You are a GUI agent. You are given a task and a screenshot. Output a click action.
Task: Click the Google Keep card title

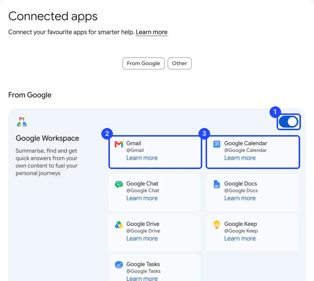pyautogui.click(x=240, y=224)
